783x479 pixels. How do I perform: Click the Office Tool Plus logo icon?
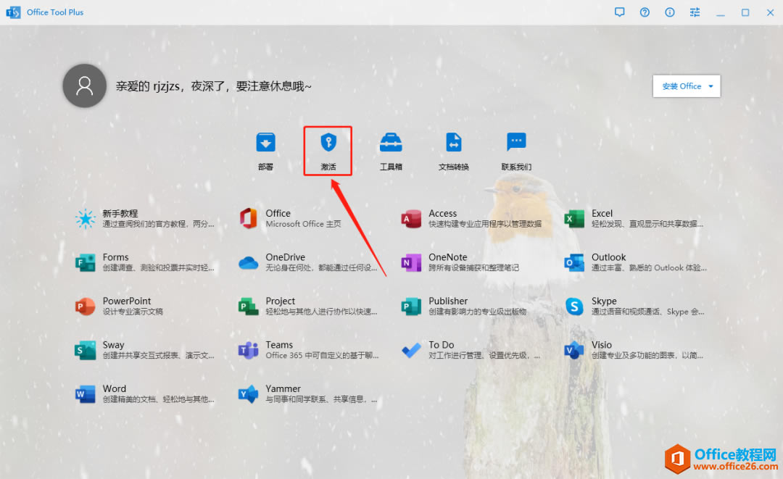[14, 12]
